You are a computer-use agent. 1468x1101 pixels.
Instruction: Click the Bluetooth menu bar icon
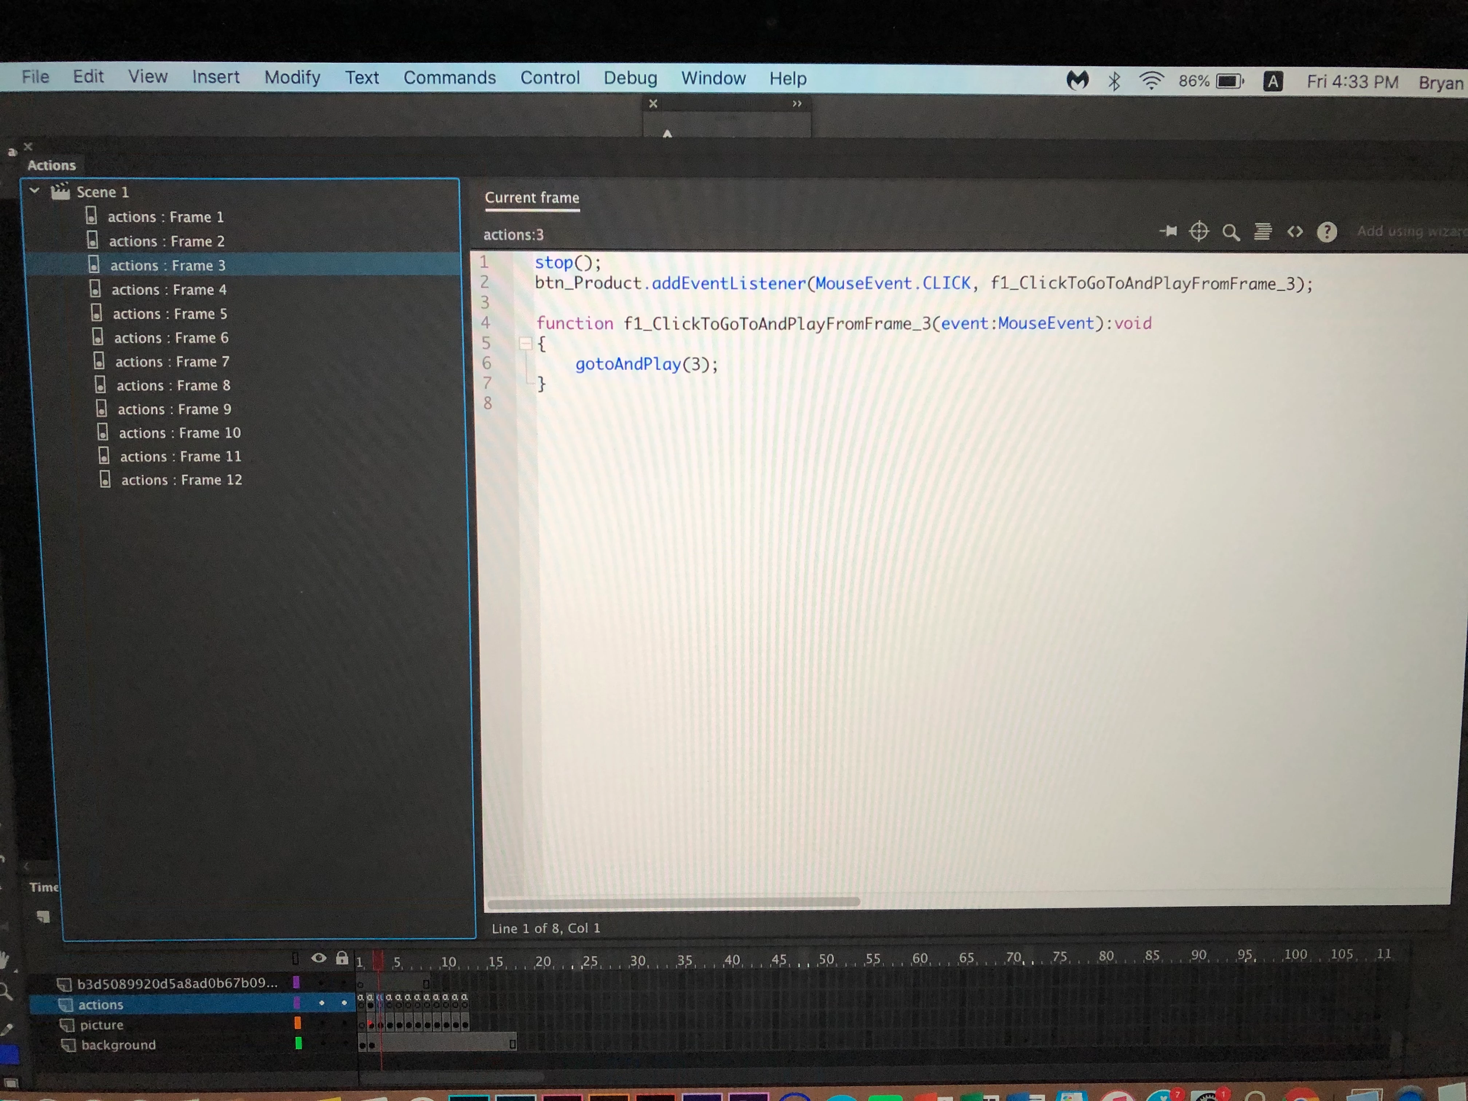(x=1114, y=82)
